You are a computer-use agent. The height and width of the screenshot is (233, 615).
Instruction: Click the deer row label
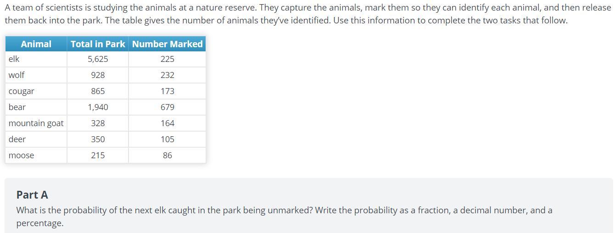pyautogui.click(x=17, y=139)
